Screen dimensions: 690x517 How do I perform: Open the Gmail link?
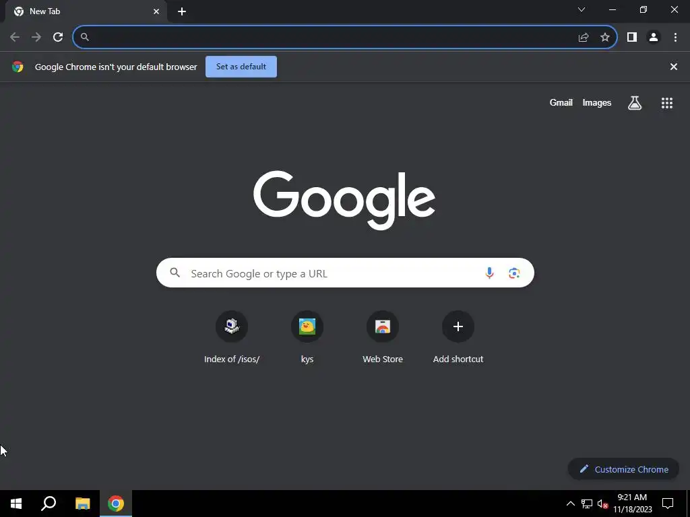point(561,102)
